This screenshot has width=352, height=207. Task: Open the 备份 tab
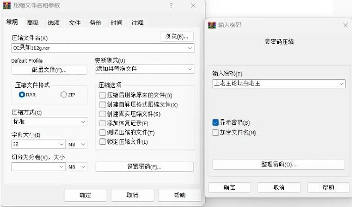tap(95, 23)
